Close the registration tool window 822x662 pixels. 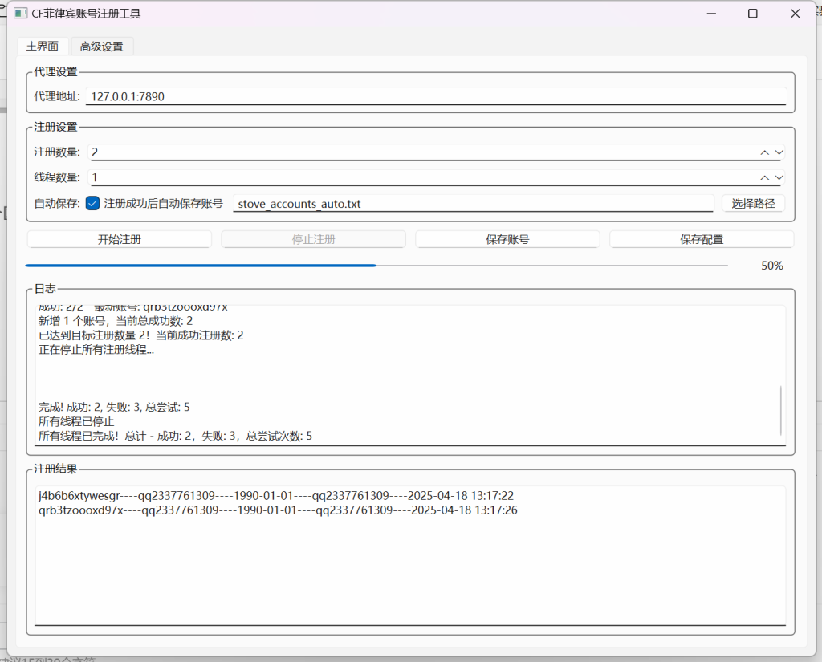796,14
